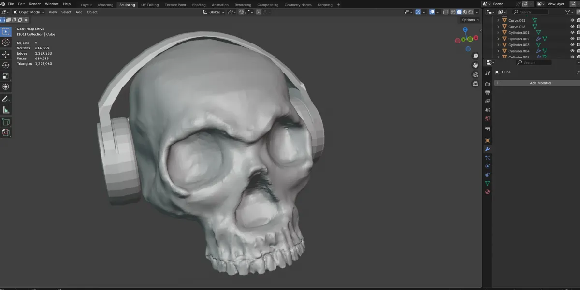Image resolution: width=580 pixels, height=290 pixels.
Task: Click the viewport camera view icon
Action: click(x=475, y=74)
